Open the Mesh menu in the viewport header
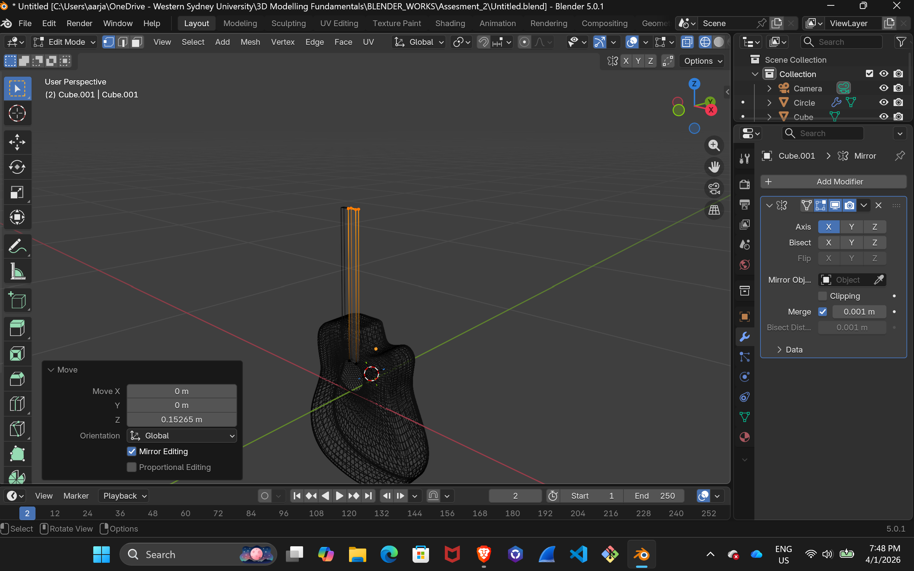 [x=250, y=42]
